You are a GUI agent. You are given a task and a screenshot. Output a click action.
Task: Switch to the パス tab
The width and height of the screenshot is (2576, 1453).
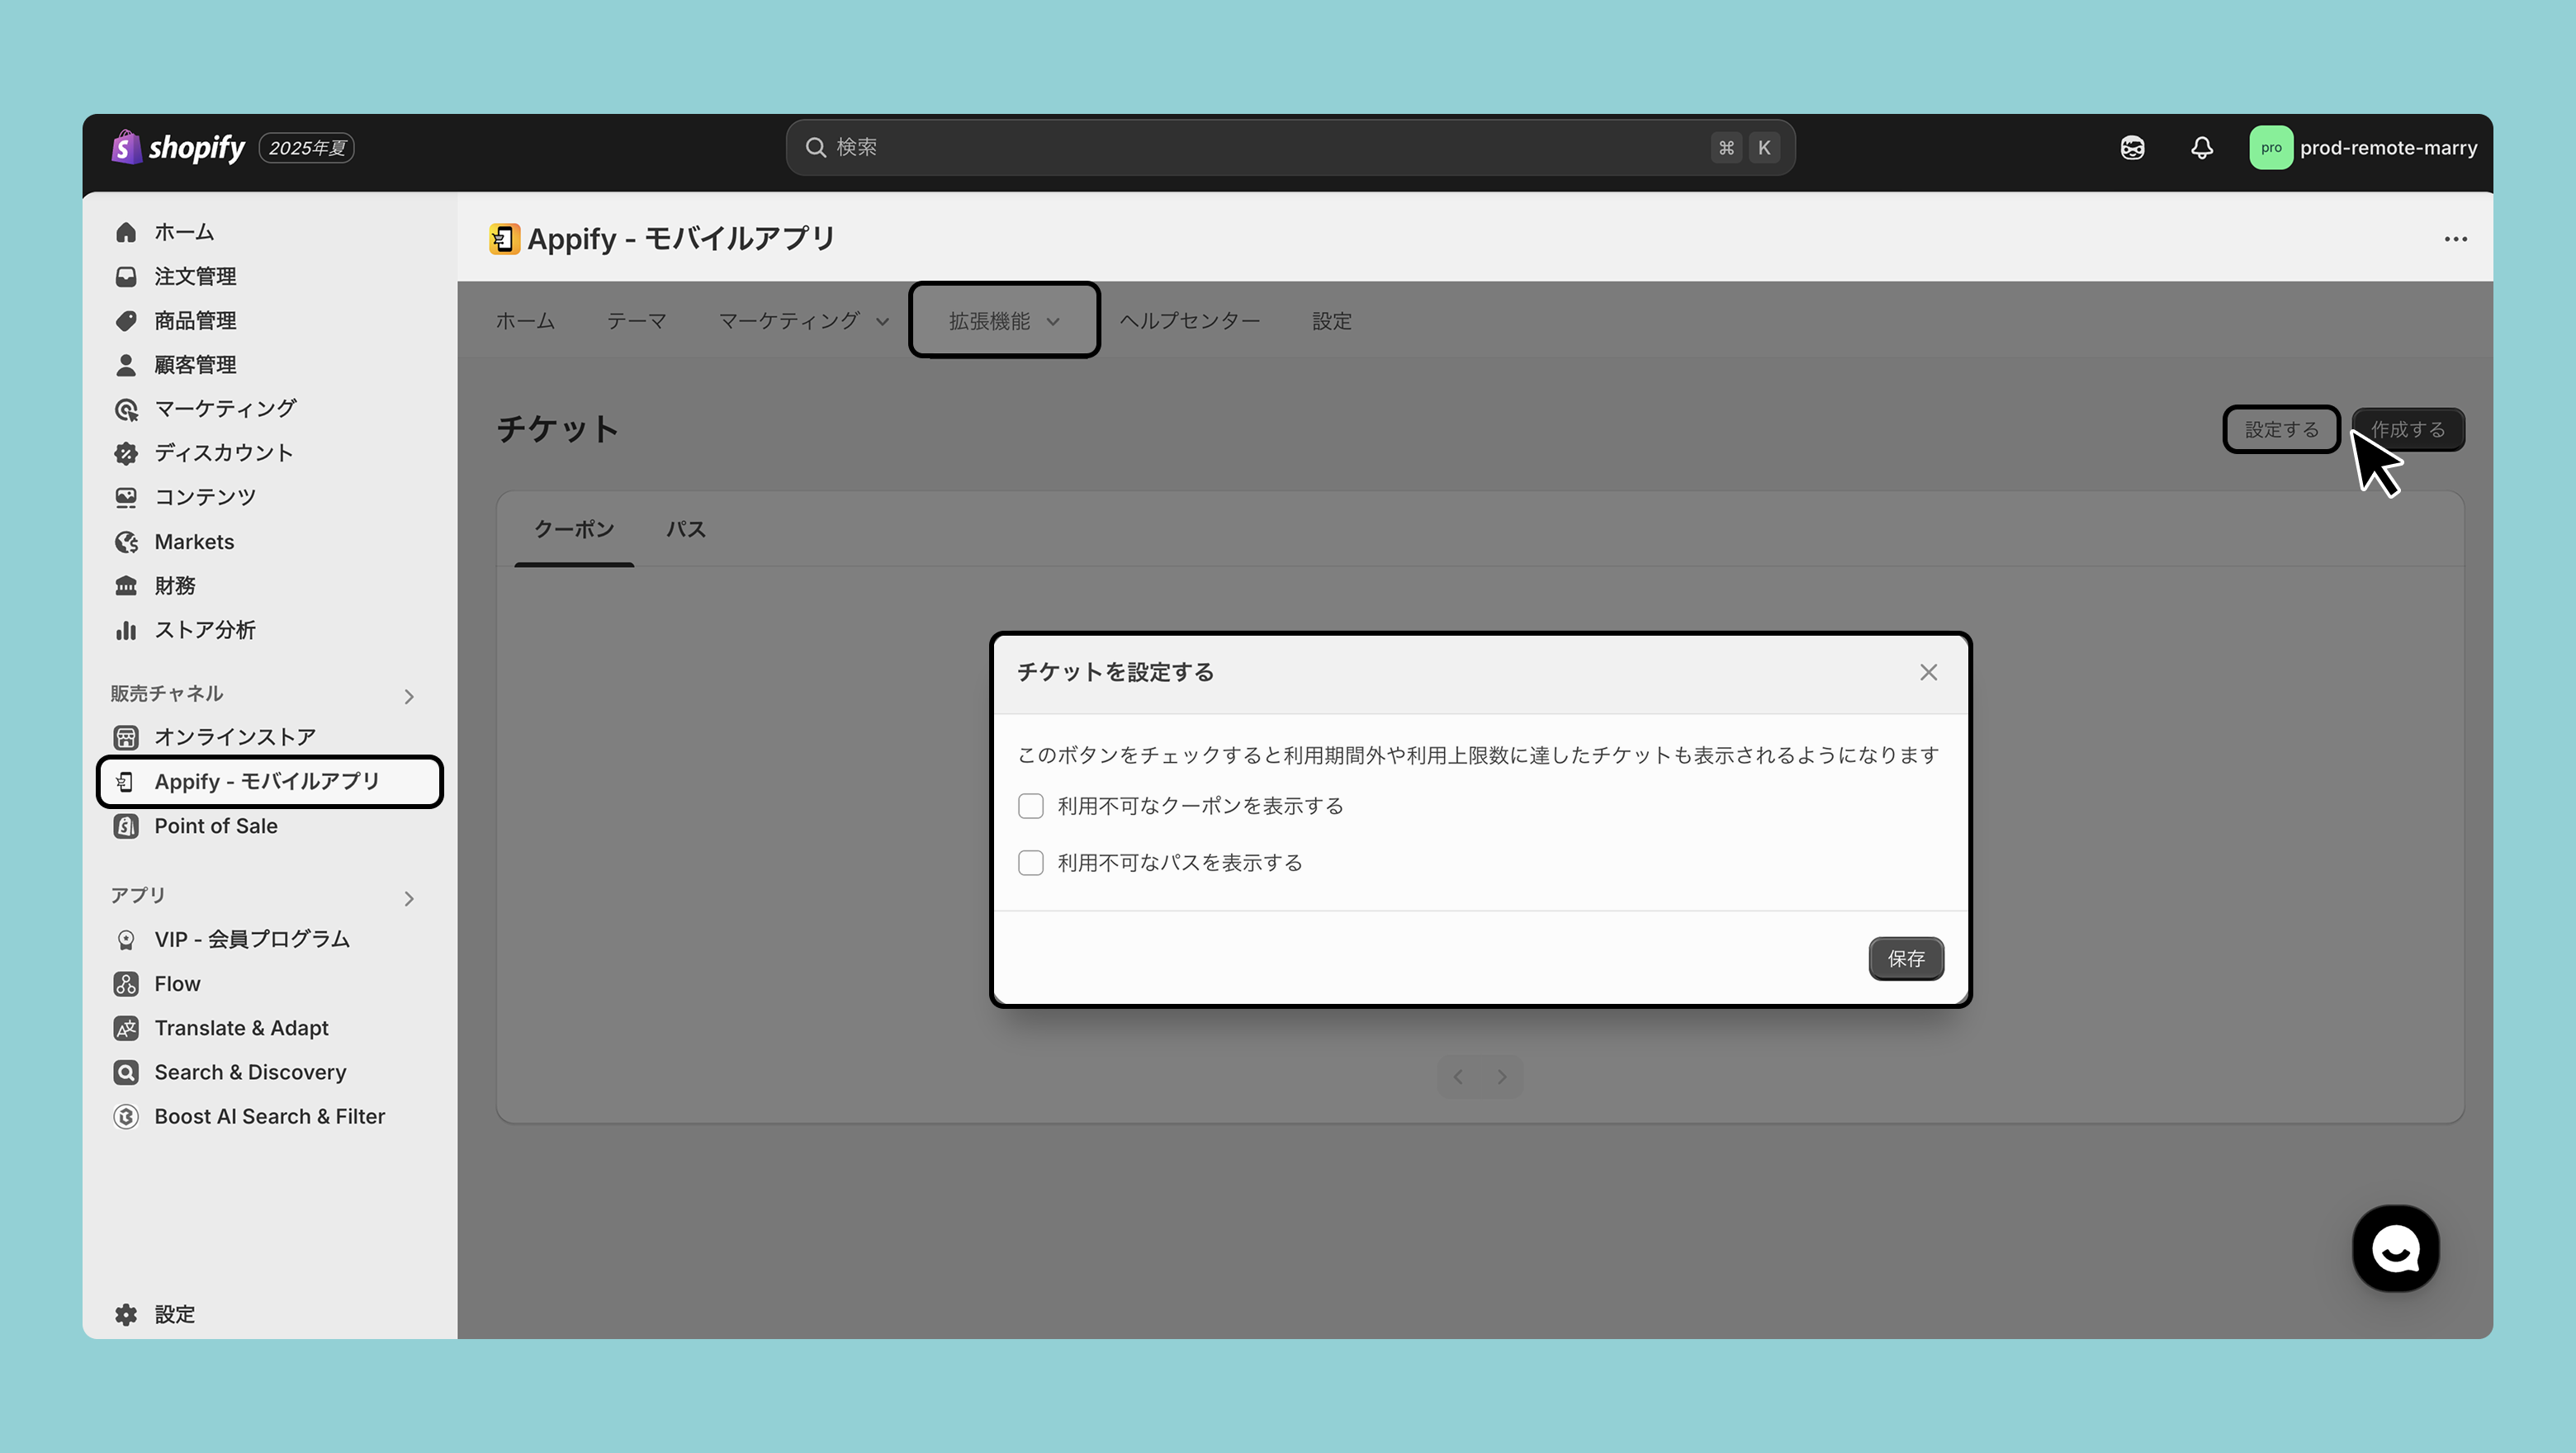(686, 529)
